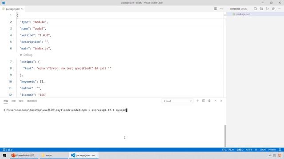The image size is (284, 159).
Task: Collapse all folders in explorer
Action: pos(273,9)
